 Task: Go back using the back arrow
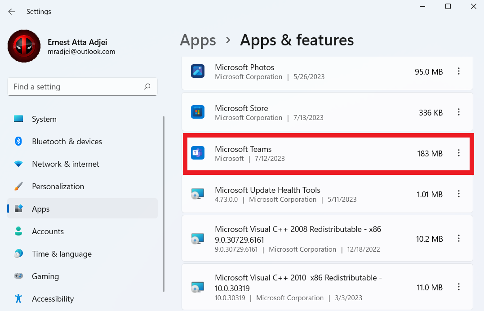tap(12, 12)
